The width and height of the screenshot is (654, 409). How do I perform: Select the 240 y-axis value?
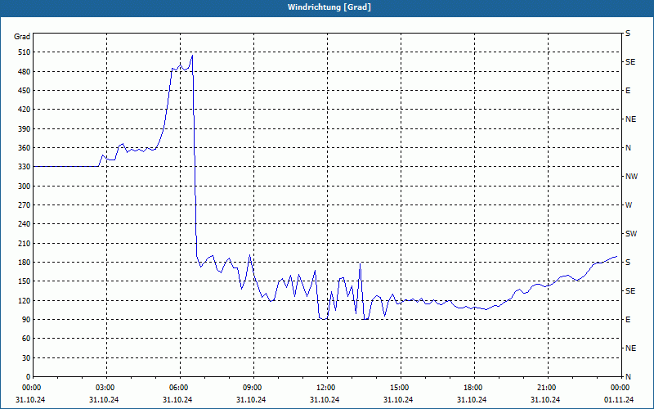[25, 224]
